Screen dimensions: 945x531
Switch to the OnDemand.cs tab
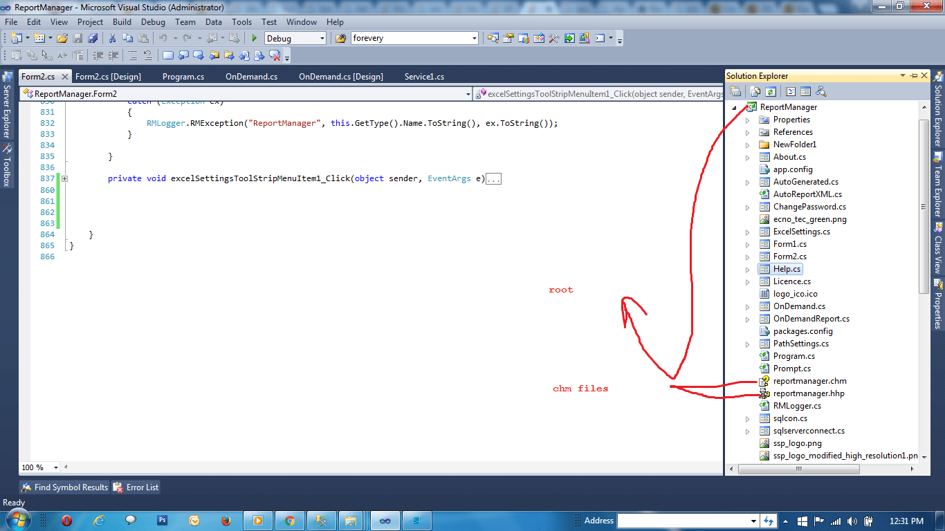(x=250, y=76)
